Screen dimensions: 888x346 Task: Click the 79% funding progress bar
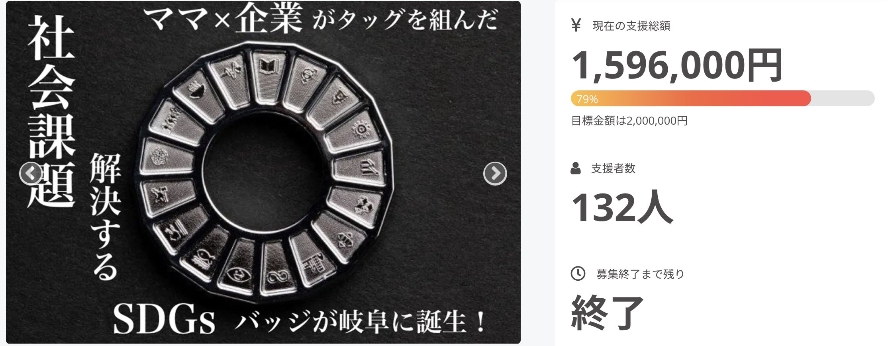pos(722,98)
